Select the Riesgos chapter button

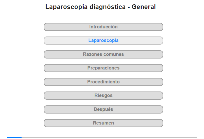coord(103,96)
